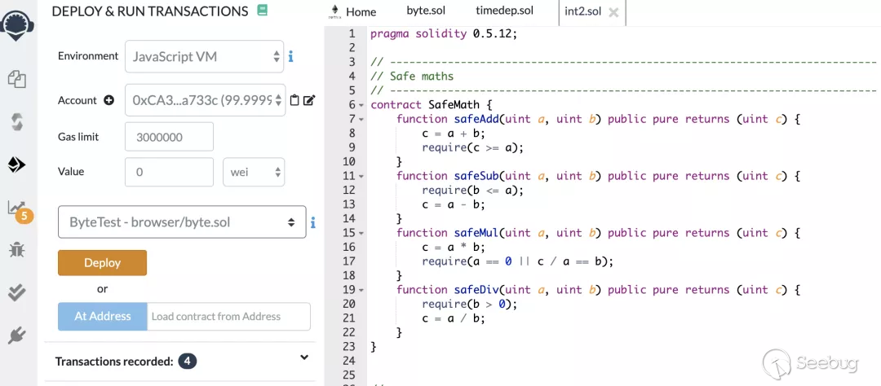This screenshot has width=881, height=386.
Task: Open the Plugin manager plug icon
Action: (17, 335)
